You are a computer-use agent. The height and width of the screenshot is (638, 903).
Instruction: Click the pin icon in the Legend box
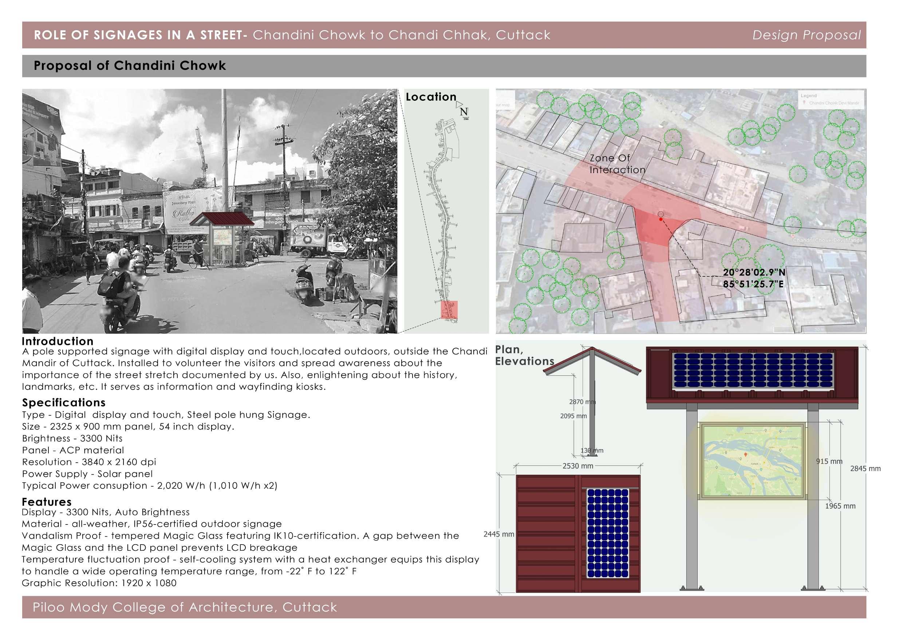(804, 103)
